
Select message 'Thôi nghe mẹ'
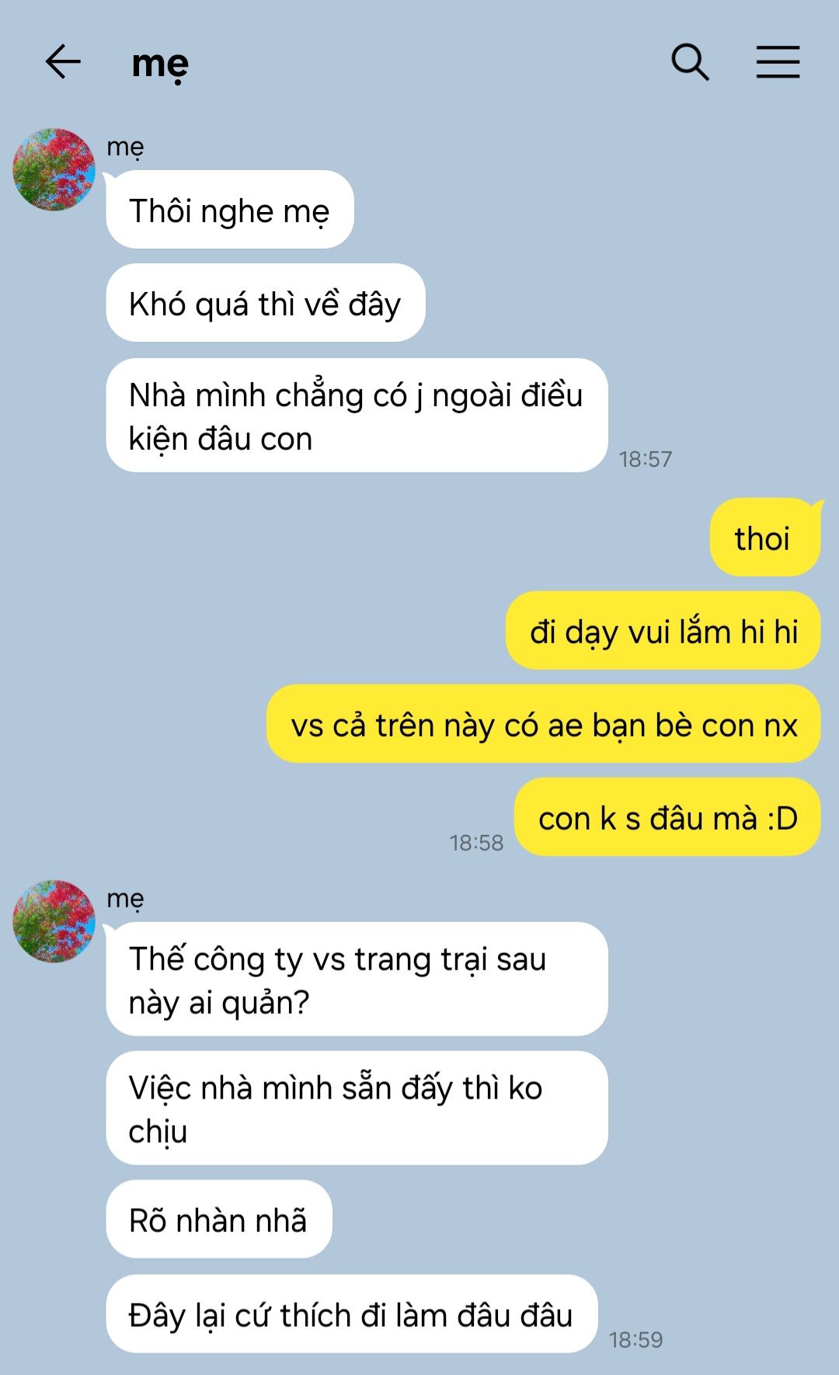pos(230,210)
